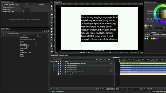166x93 pixels.
Task: Step forward one frame
Action: coord(87,53)
